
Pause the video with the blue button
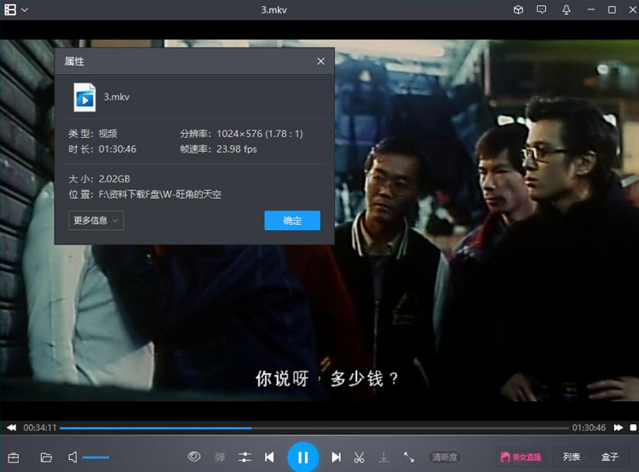pos(302,458)
